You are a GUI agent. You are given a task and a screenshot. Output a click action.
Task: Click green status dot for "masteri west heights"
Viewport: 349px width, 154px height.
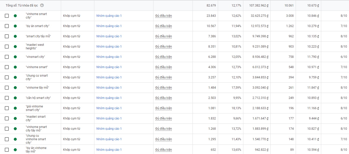pyautogui.click(x=15, y=47)
